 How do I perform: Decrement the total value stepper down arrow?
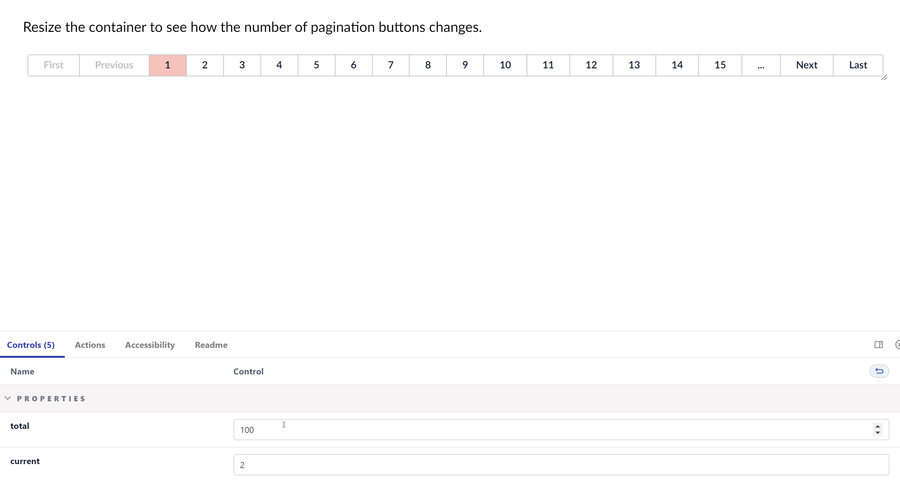(x=878, y=433)
